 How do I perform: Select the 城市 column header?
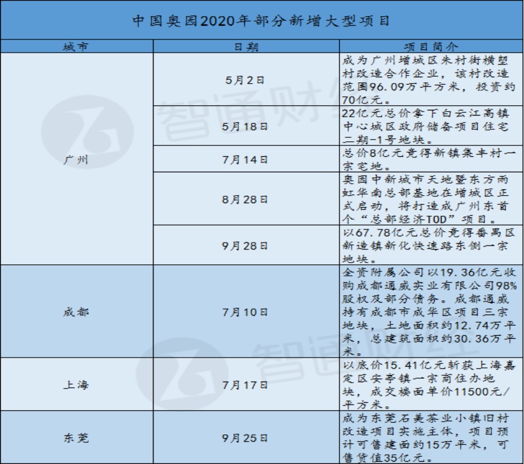pyautogui.click(x=76, y=47)
